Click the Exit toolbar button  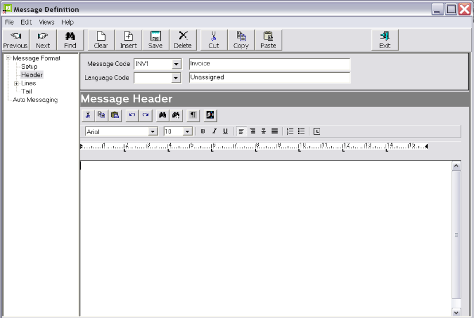[385, 40]
